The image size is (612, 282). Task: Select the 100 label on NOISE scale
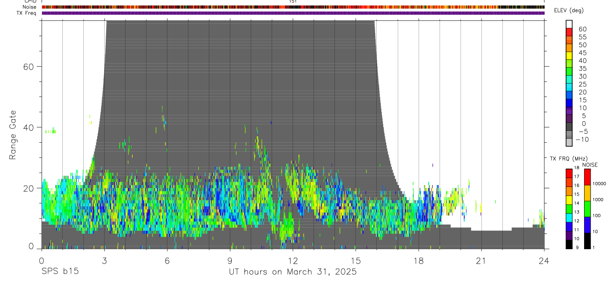point(597,215)
